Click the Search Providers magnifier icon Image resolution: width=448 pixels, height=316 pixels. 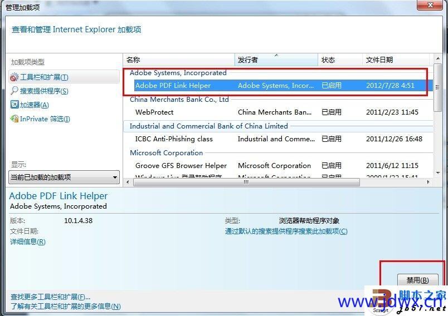tap(14, 91)
